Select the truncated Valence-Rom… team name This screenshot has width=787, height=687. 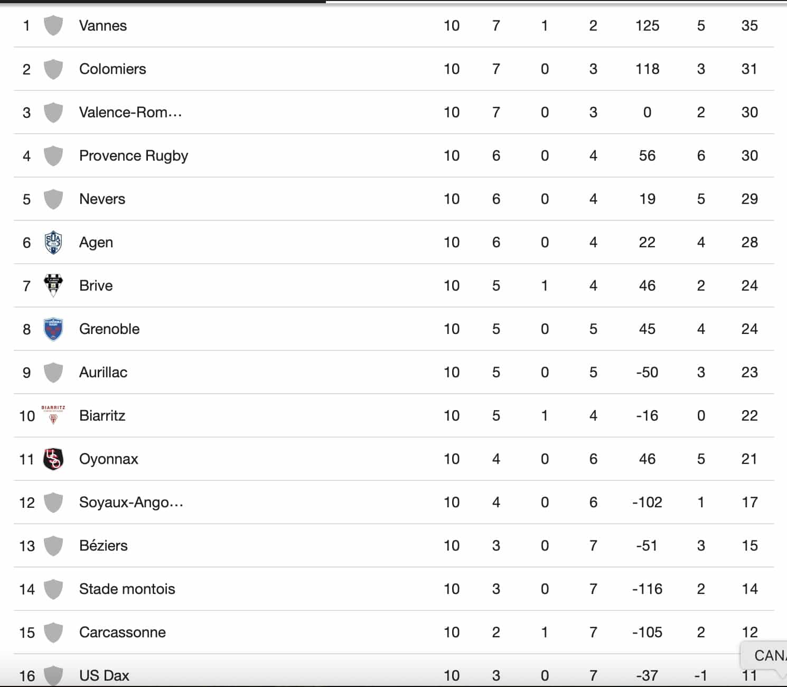[x=130, y=113]
